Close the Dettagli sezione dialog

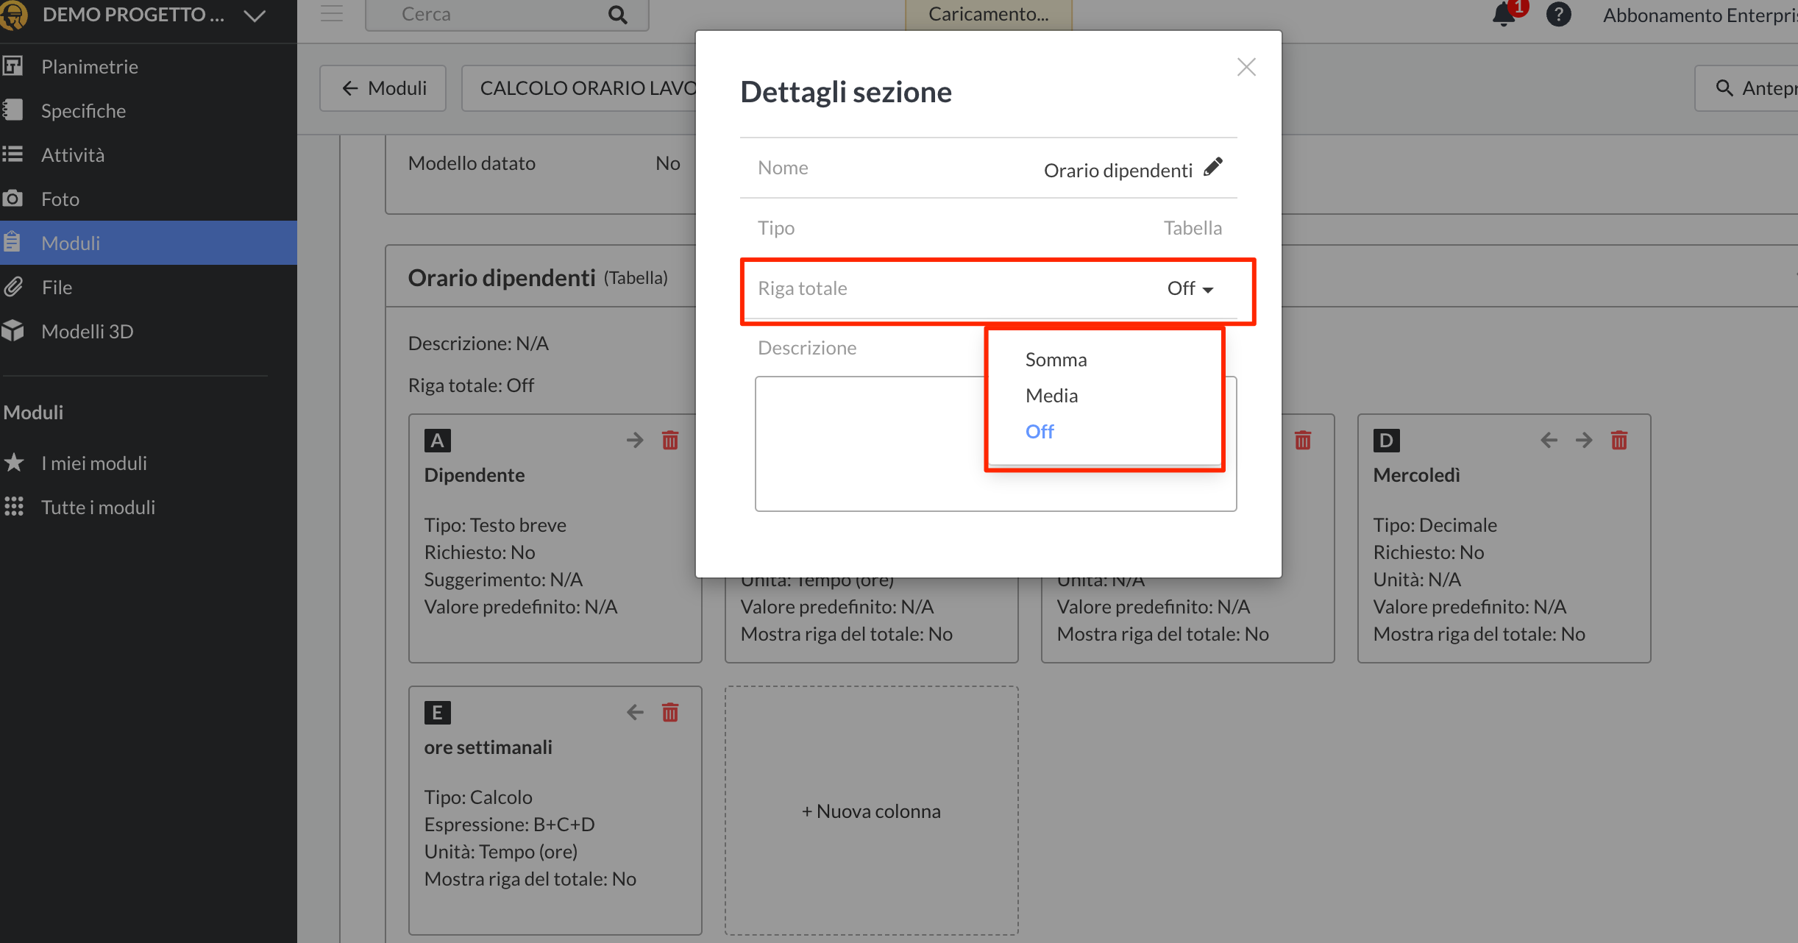pyautogui.click(x=1246, y=67)
